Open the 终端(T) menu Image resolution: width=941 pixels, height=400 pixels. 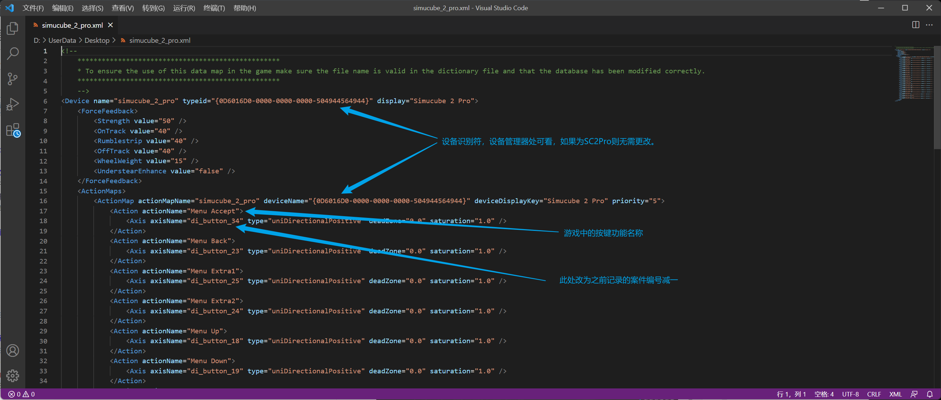[x=214, y=8]
